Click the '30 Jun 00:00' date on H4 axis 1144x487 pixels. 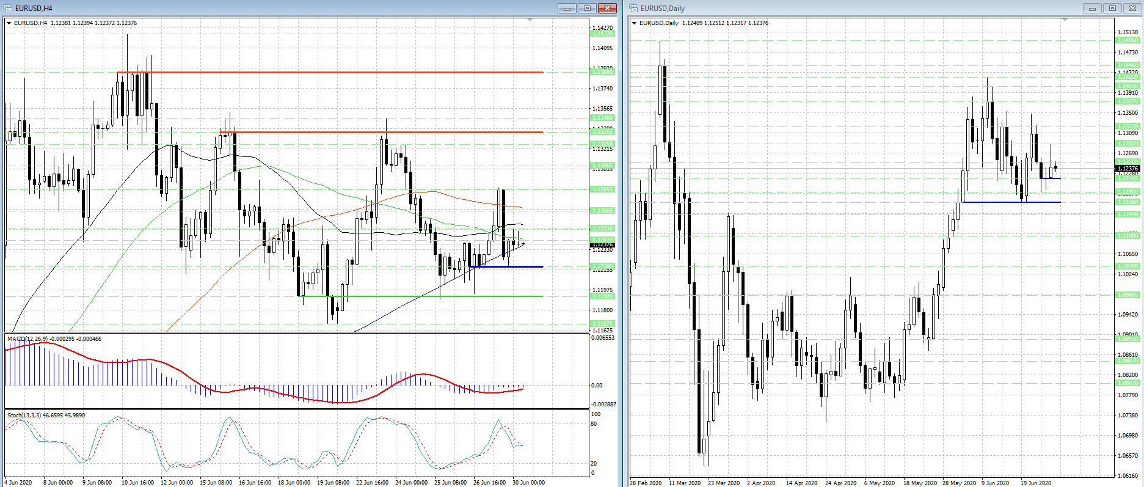[528, 483]
